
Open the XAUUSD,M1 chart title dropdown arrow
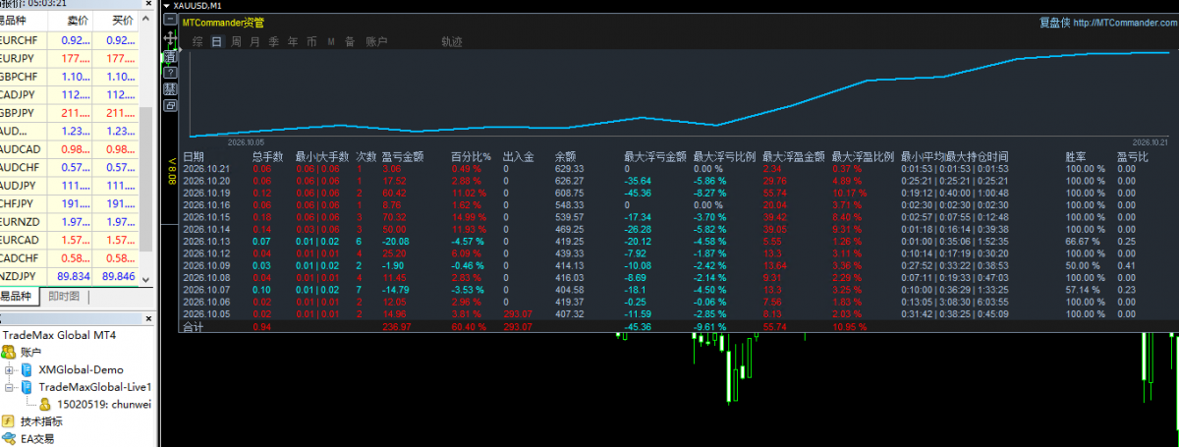pyautogui.click(x=167, y=5)
